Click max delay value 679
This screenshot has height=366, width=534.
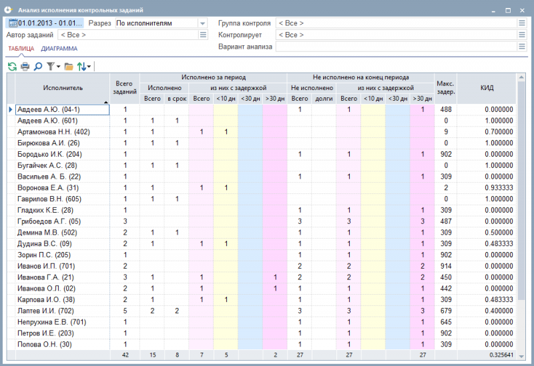pyautogui.click(x=446, y=311)
